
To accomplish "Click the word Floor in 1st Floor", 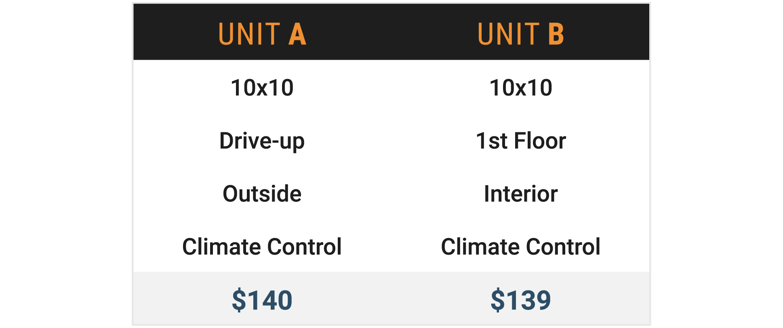I will click(540, 141).
